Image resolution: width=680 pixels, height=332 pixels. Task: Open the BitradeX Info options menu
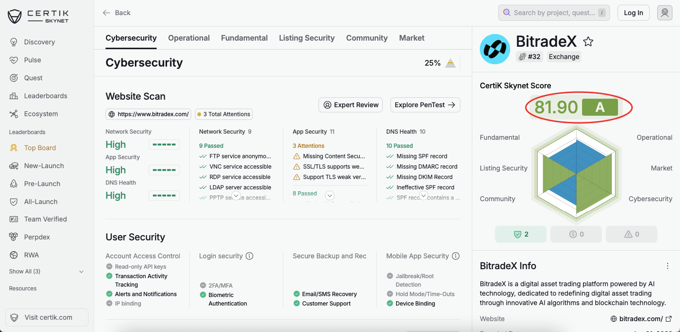pos(667,265)
